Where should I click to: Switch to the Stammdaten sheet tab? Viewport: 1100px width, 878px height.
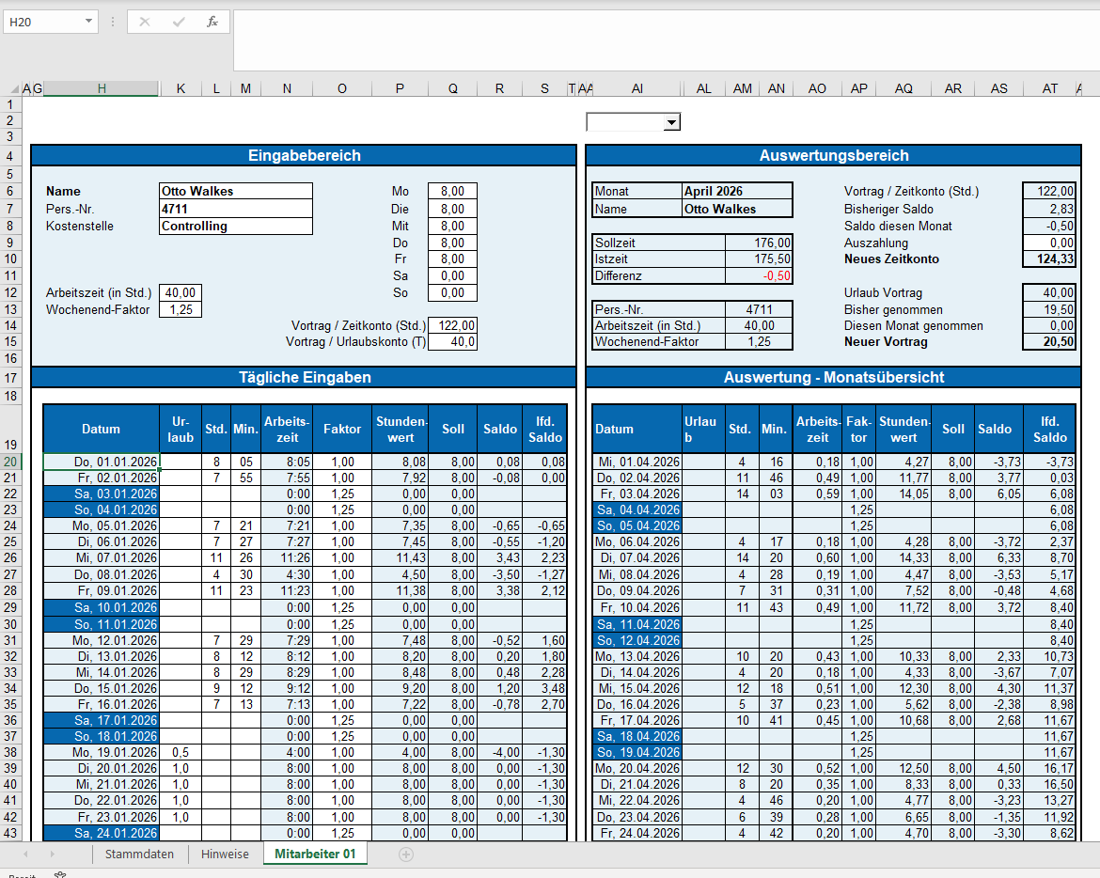pyautogui.click(x=139, y=854)
